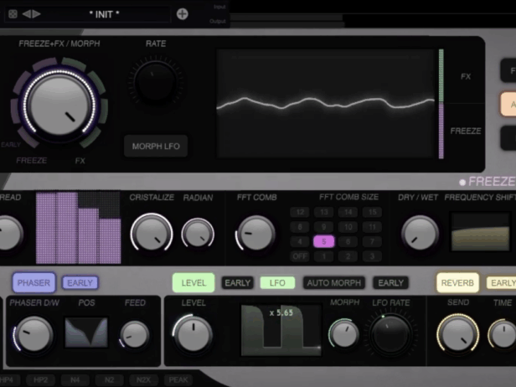Viewport: 516px width, 387px height.
Task: Click the FFT COMB knob
Action: click(255, 234)
